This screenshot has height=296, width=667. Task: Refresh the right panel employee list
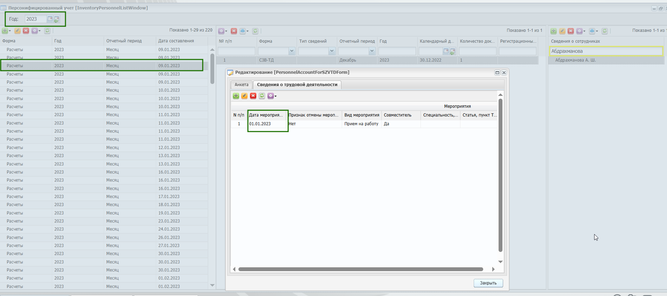605,31
